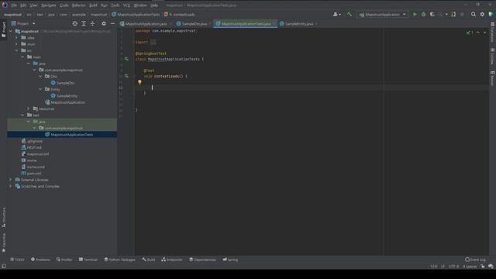Open the Refactor menu

[78, 5]
